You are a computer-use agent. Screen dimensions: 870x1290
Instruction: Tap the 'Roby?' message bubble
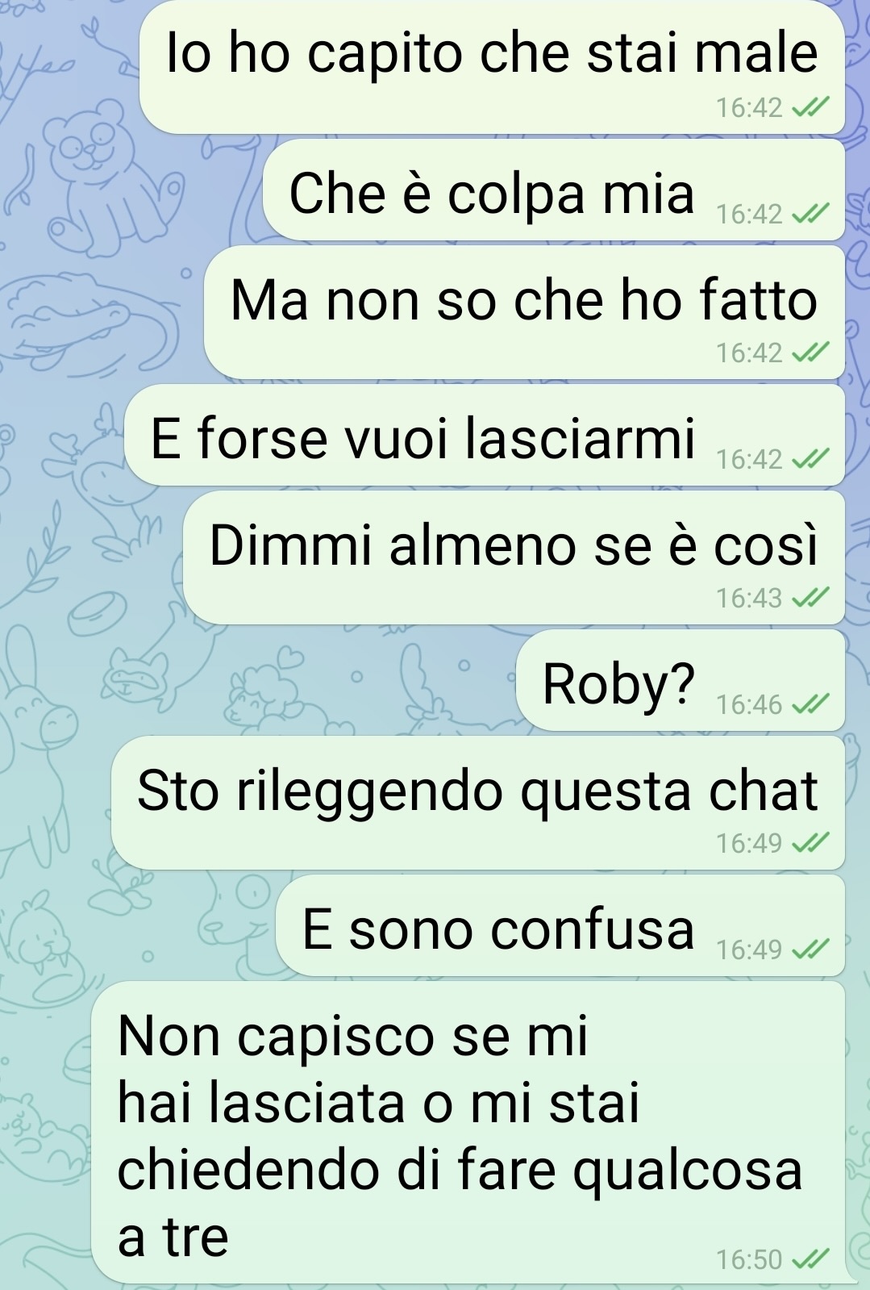[681, 681]
